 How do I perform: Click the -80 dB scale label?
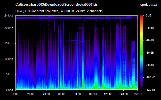point(150,65)
